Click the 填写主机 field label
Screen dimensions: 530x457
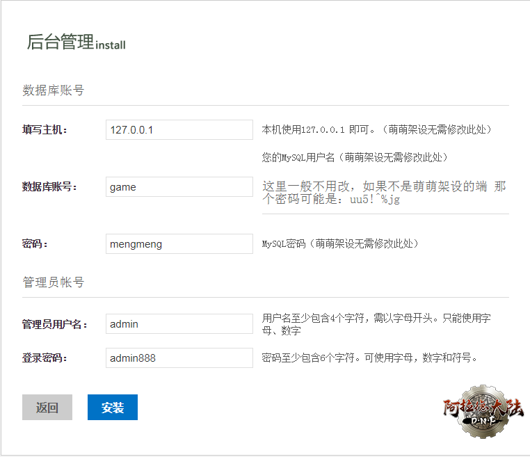pos(45,130)
